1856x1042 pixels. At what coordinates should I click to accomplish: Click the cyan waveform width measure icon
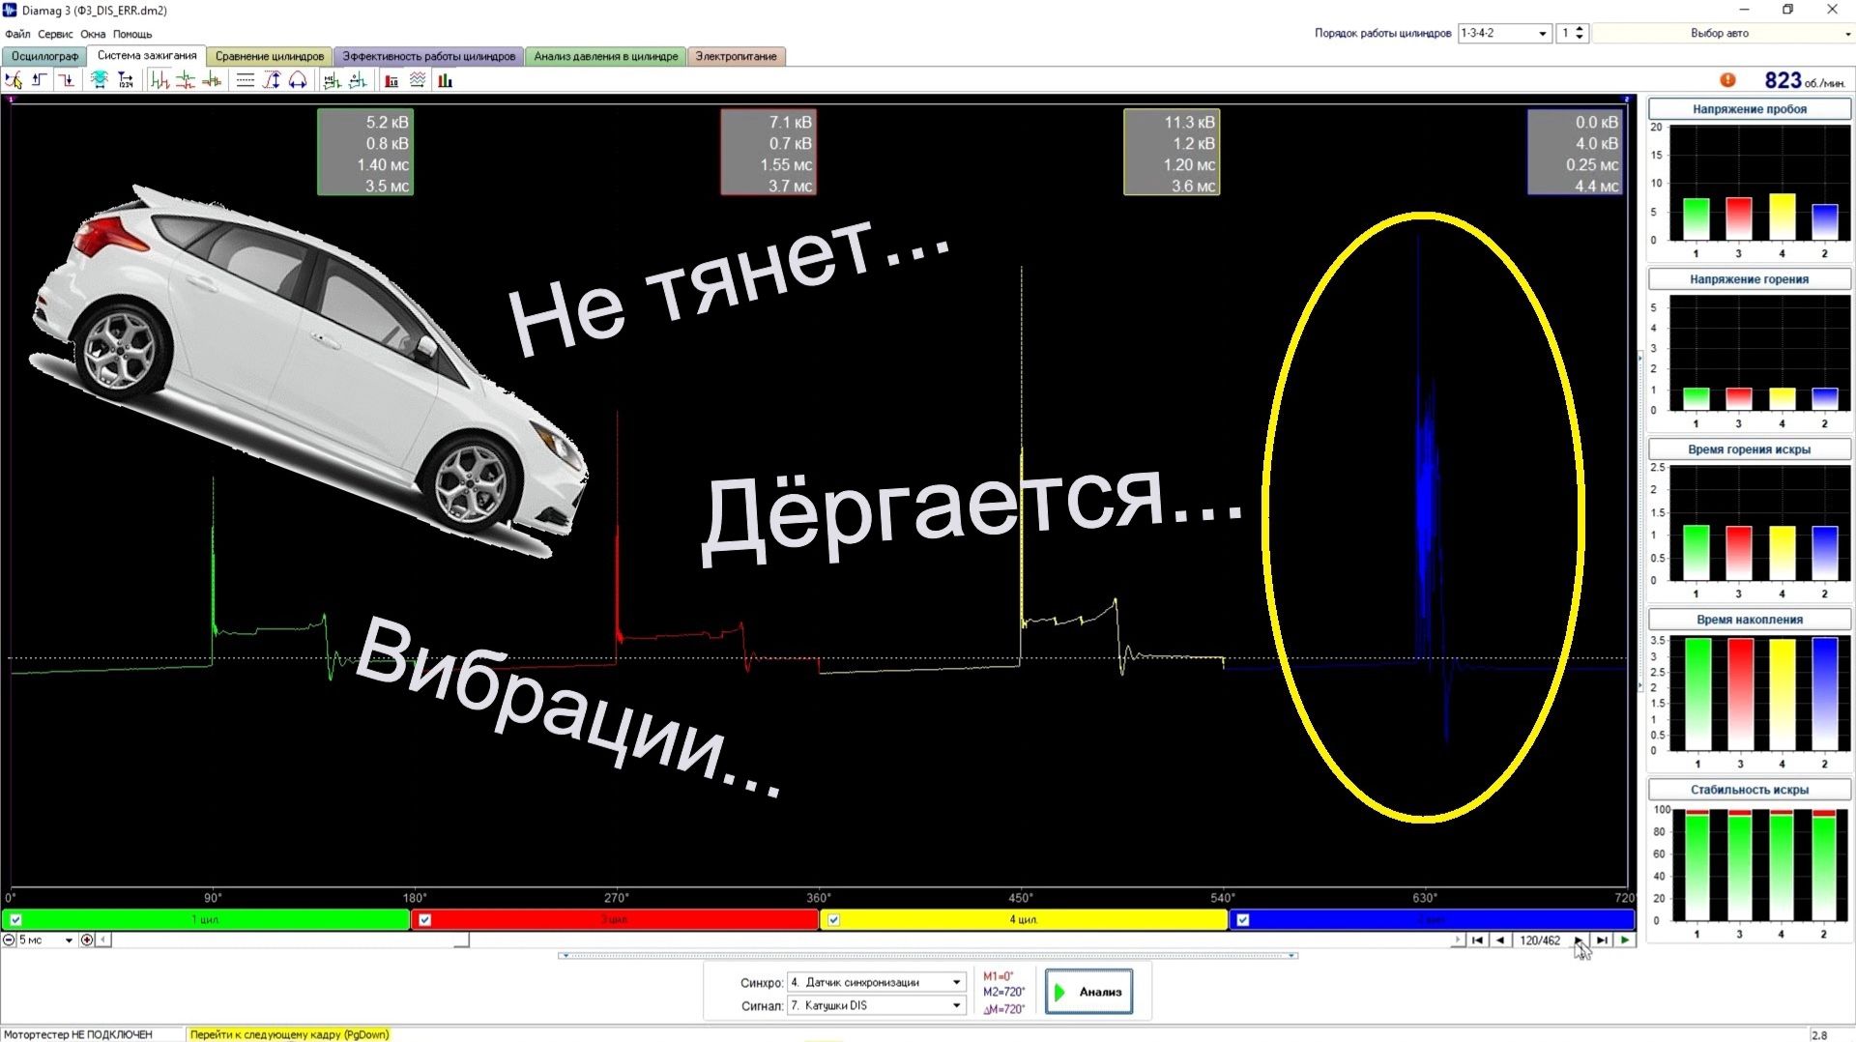tap(99, 80)
